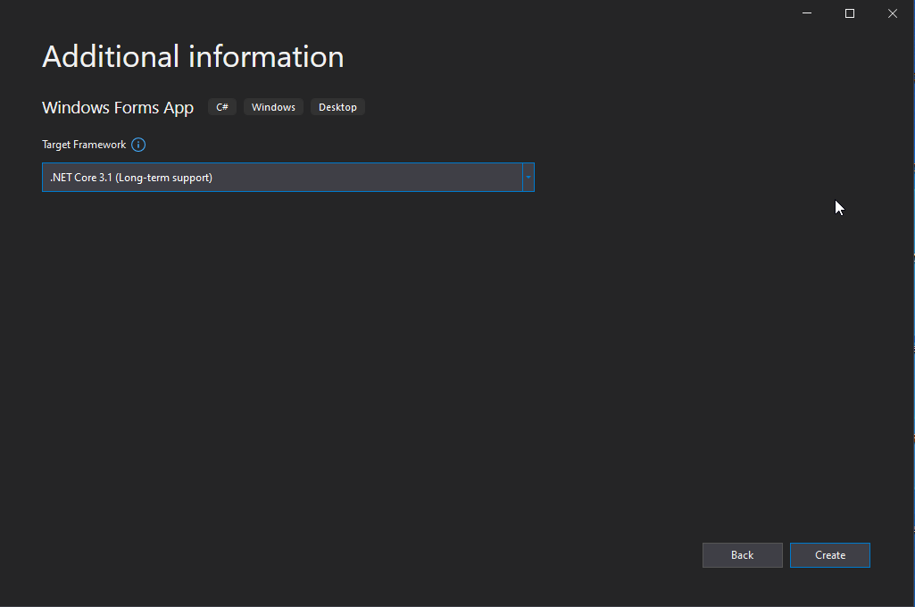Viewport: 915px width, 607px height.
Task: Click inside the framework selection field
Action: pos(268,177)
